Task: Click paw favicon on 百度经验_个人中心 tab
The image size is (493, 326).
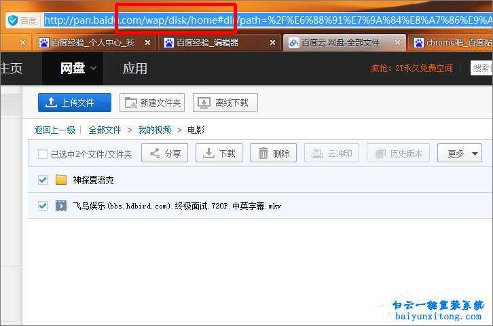Action: (43, 42)
